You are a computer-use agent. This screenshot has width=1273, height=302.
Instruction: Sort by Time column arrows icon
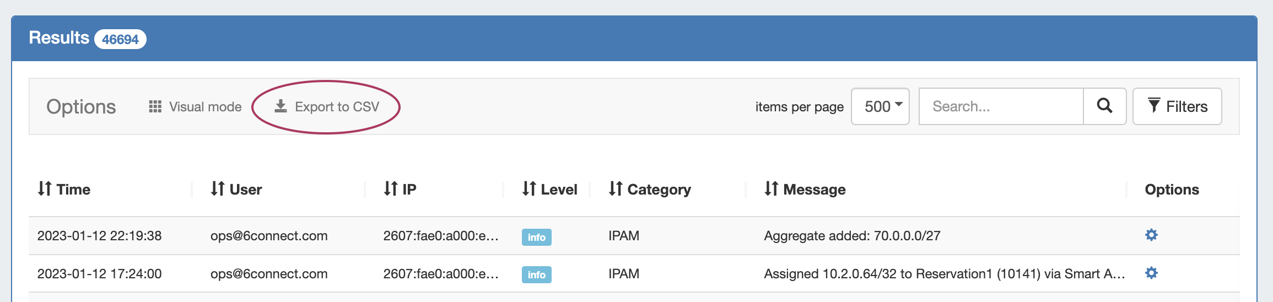pyautogui.click(x=45, y=188)
